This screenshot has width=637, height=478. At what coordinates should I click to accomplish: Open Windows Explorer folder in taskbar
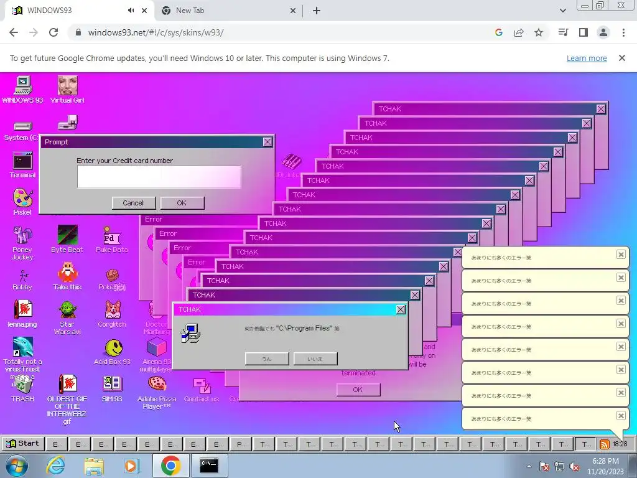[x=93, y=466]
